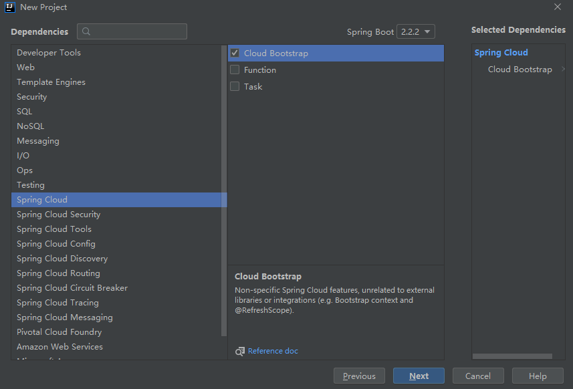This screenshot has height=389, width=573.
Task: Select Amazon Web Services category
Action: click(116, 347)
